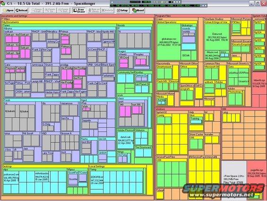Select the mthmbardos file block
Viewport: 267px width, 201px height.
tap(42, 176)
